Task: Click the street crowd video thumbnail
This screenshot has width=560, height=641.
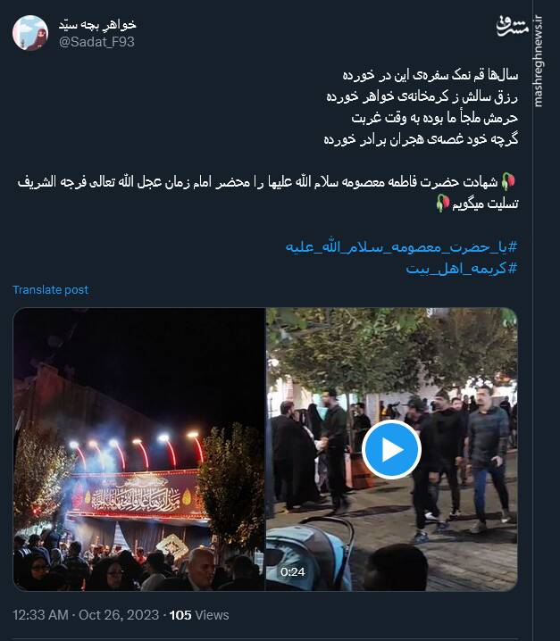Action: point(392,449)
